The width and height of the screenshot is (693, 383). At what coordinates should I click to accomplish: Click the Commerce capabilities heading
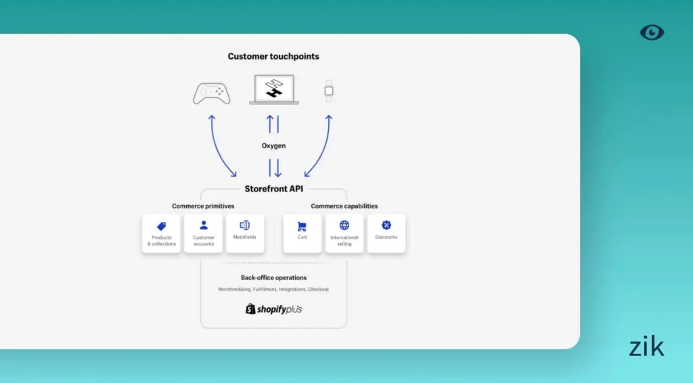344,206
